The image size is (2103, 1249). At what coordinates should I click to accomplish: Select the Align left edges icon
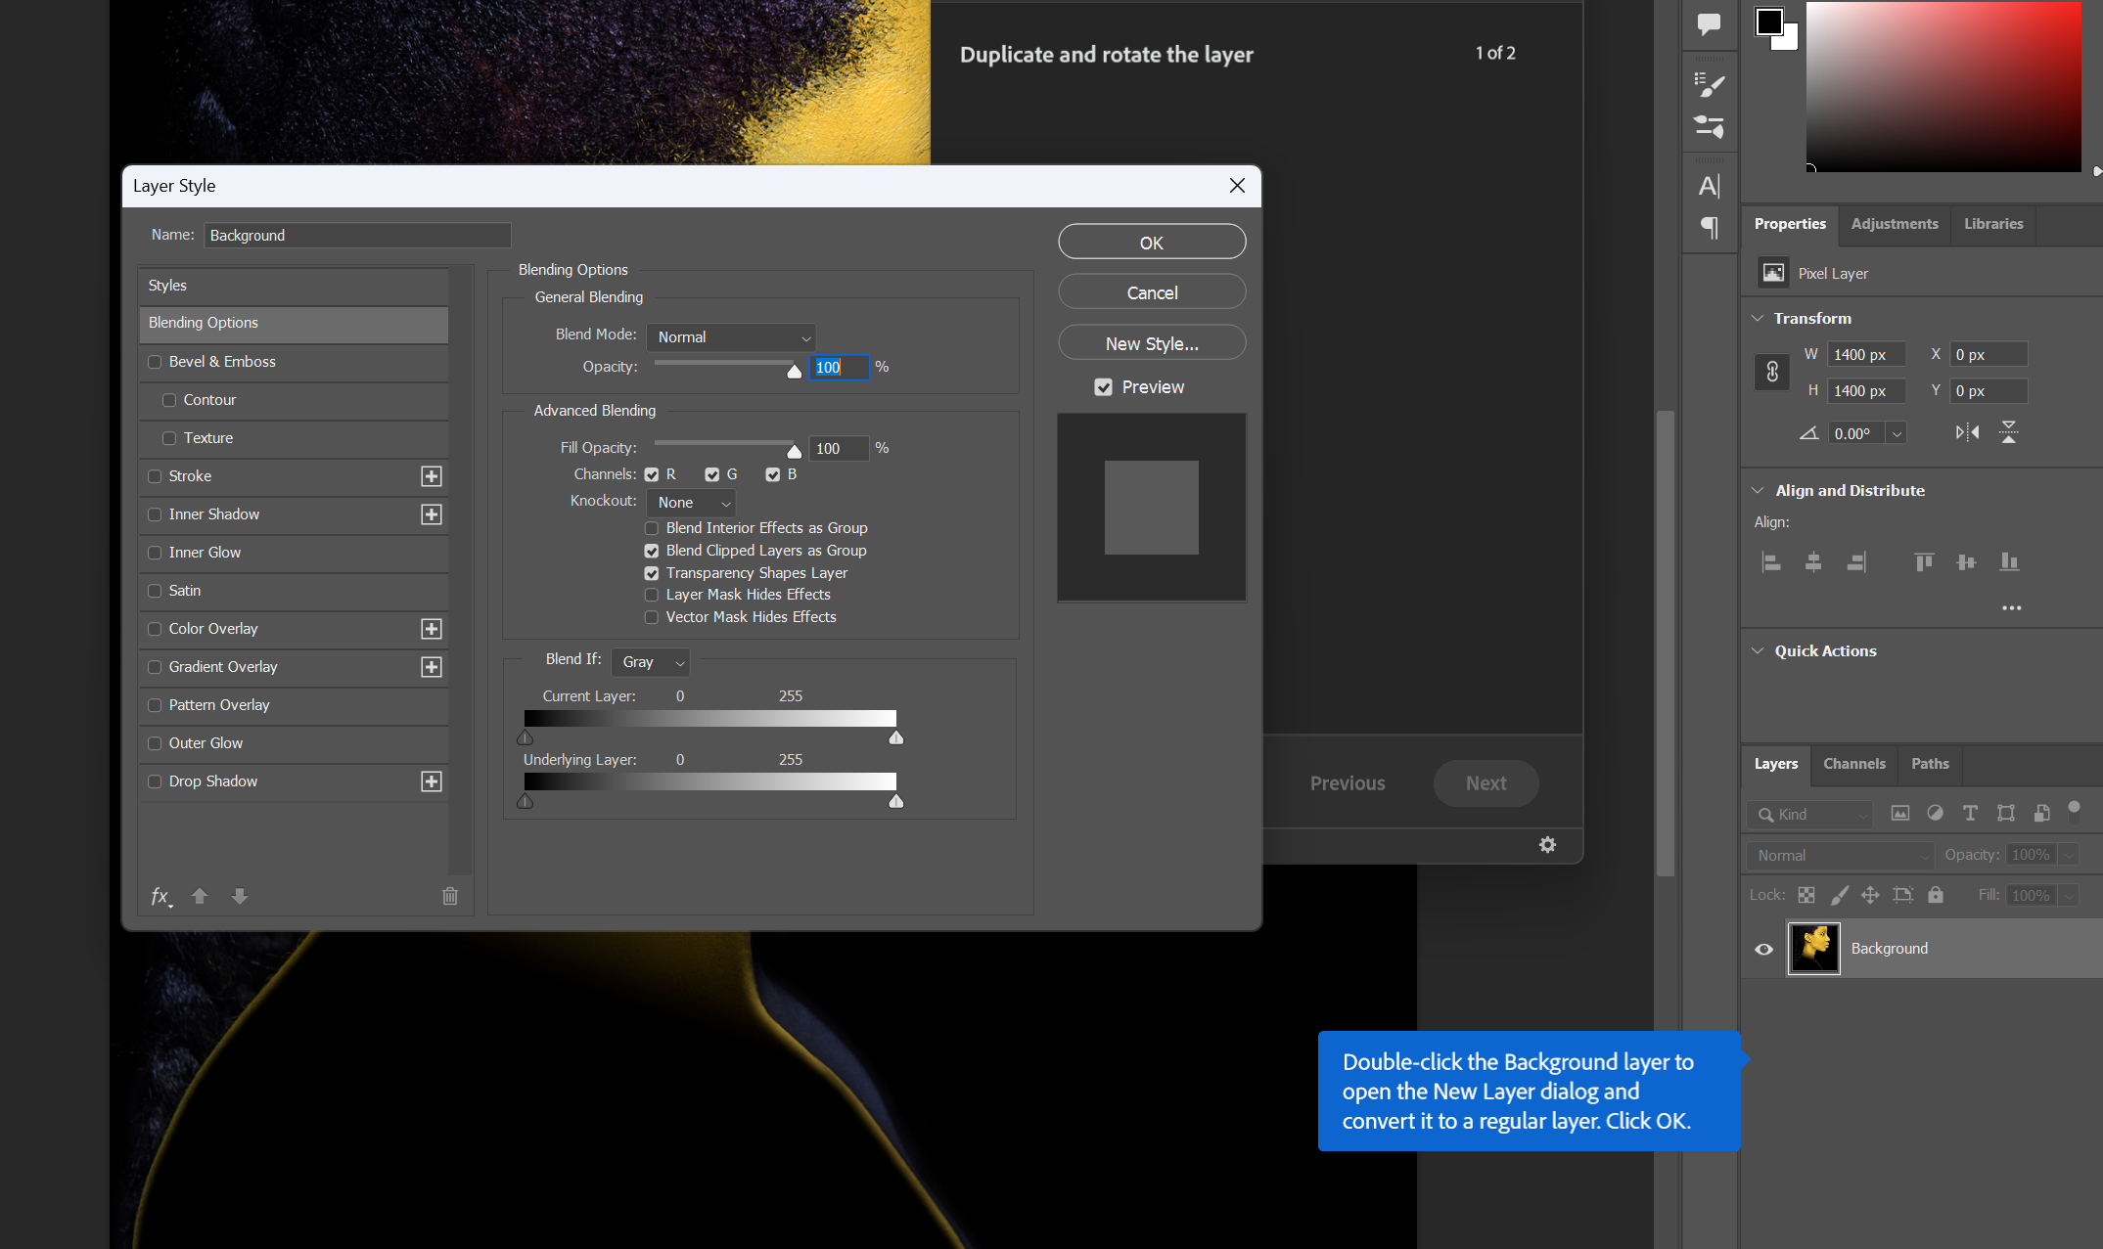click(x=1771, y=561)
